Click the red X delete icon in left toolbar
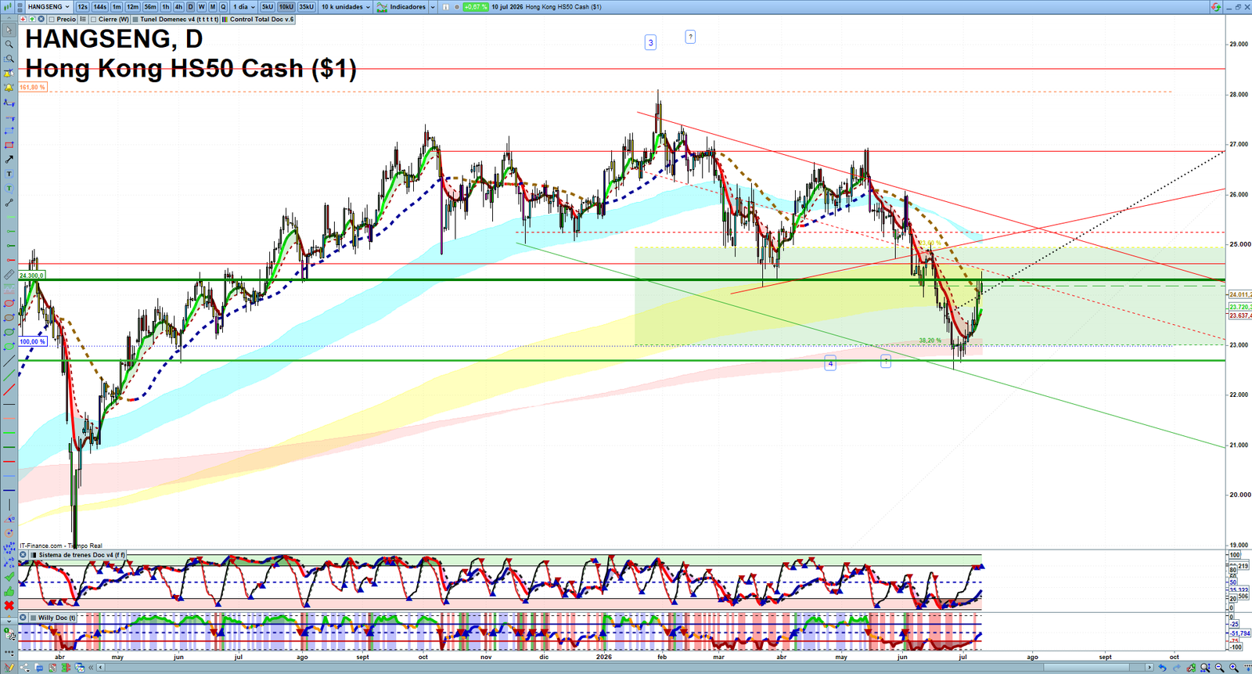1252x674 pixels. 9,606
